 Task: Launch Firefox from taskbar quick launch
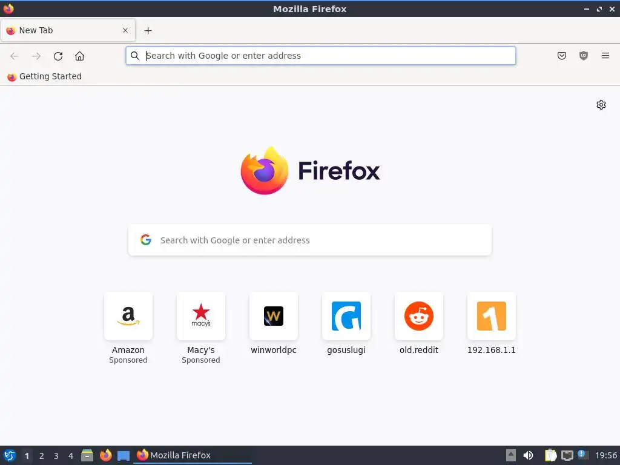tap(105, 455)
